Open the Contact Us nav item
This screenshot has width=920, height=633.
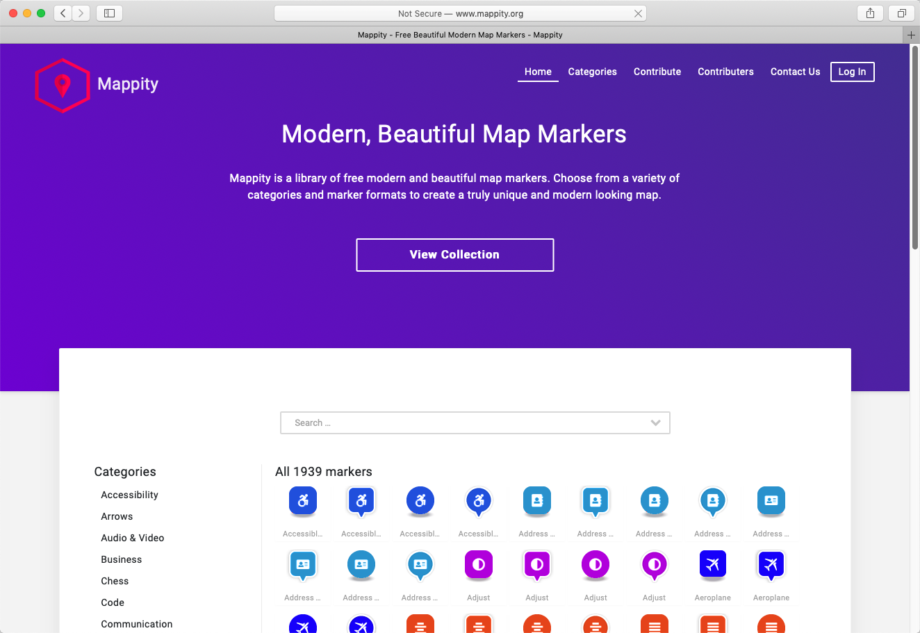(795, 72)
